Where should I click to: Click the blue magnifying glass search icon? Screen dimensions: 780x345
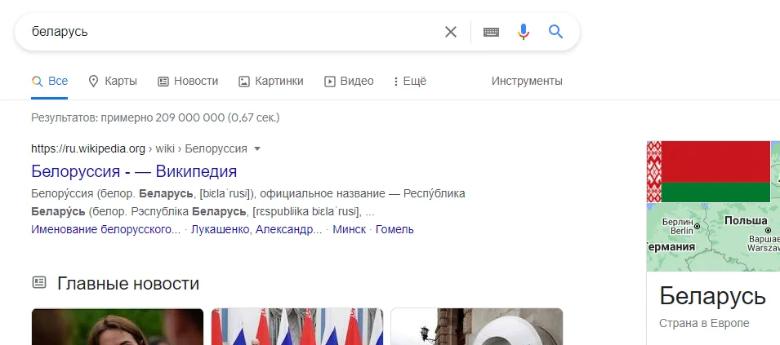556,32
